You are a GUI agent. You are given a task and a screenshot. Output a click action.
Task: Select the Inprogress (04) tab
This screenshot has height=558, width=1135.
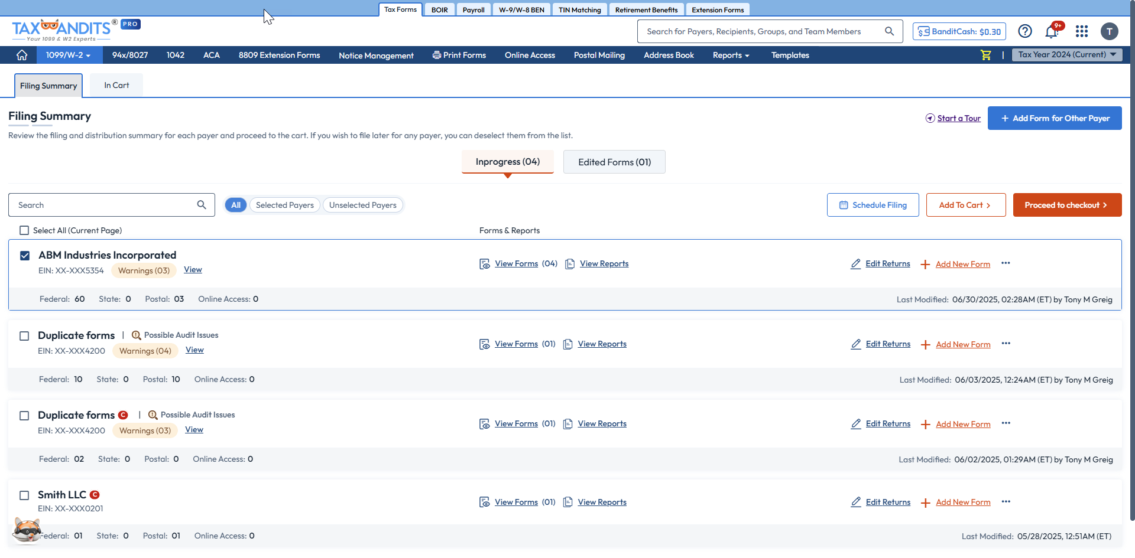click(x=508, y=161)
